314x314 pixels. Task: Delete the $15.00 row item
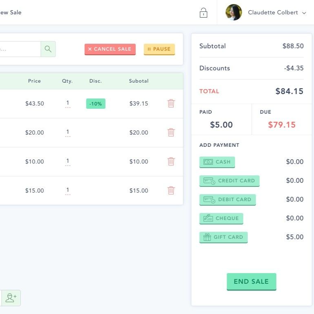click(171, 191)
